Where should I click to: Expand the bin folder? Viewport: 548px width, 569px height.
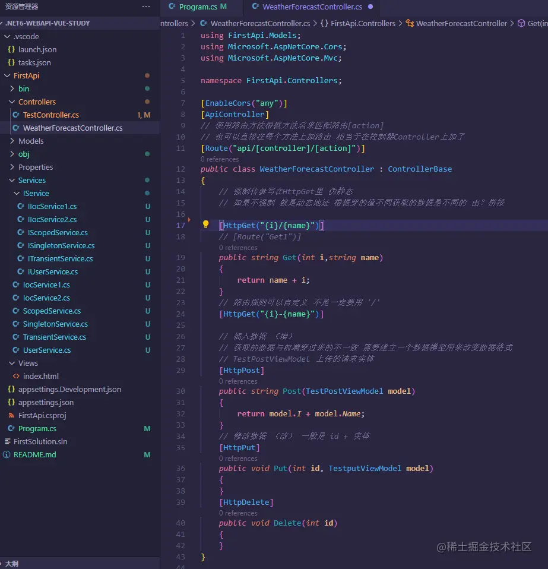tap(12, 88)
